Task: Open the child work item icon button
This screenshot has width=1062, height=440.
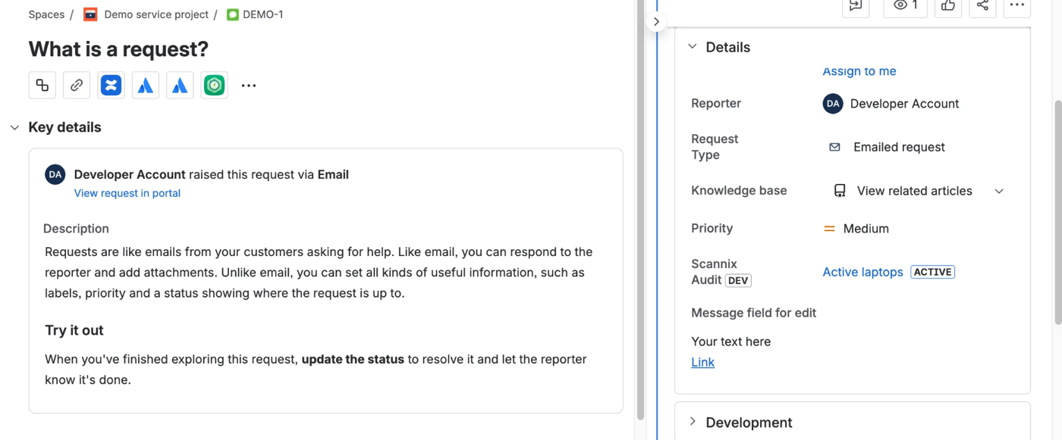Action: click(x=42, y=86)
